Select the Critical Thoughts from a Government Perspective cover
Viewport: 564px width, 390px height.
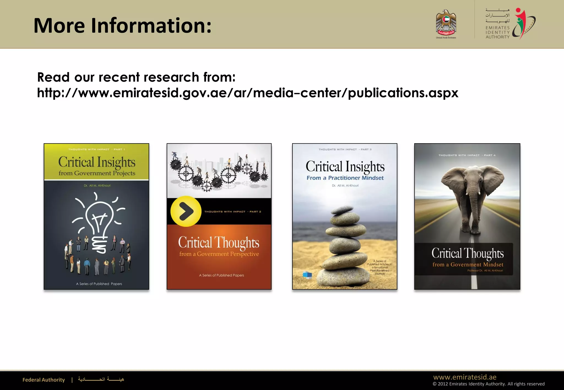[x=219, y=216]
